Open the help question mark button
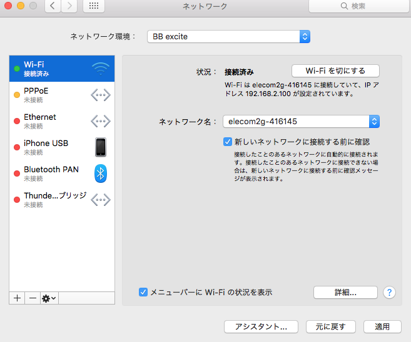This screenshot has height=342, width=411. 389,292
